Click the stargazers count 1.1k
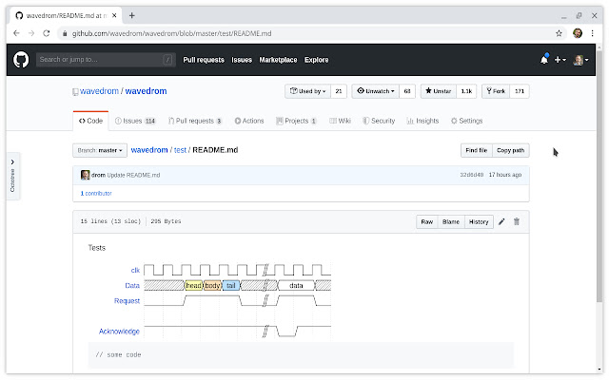 pyautogui.click(x=466, y=91)
